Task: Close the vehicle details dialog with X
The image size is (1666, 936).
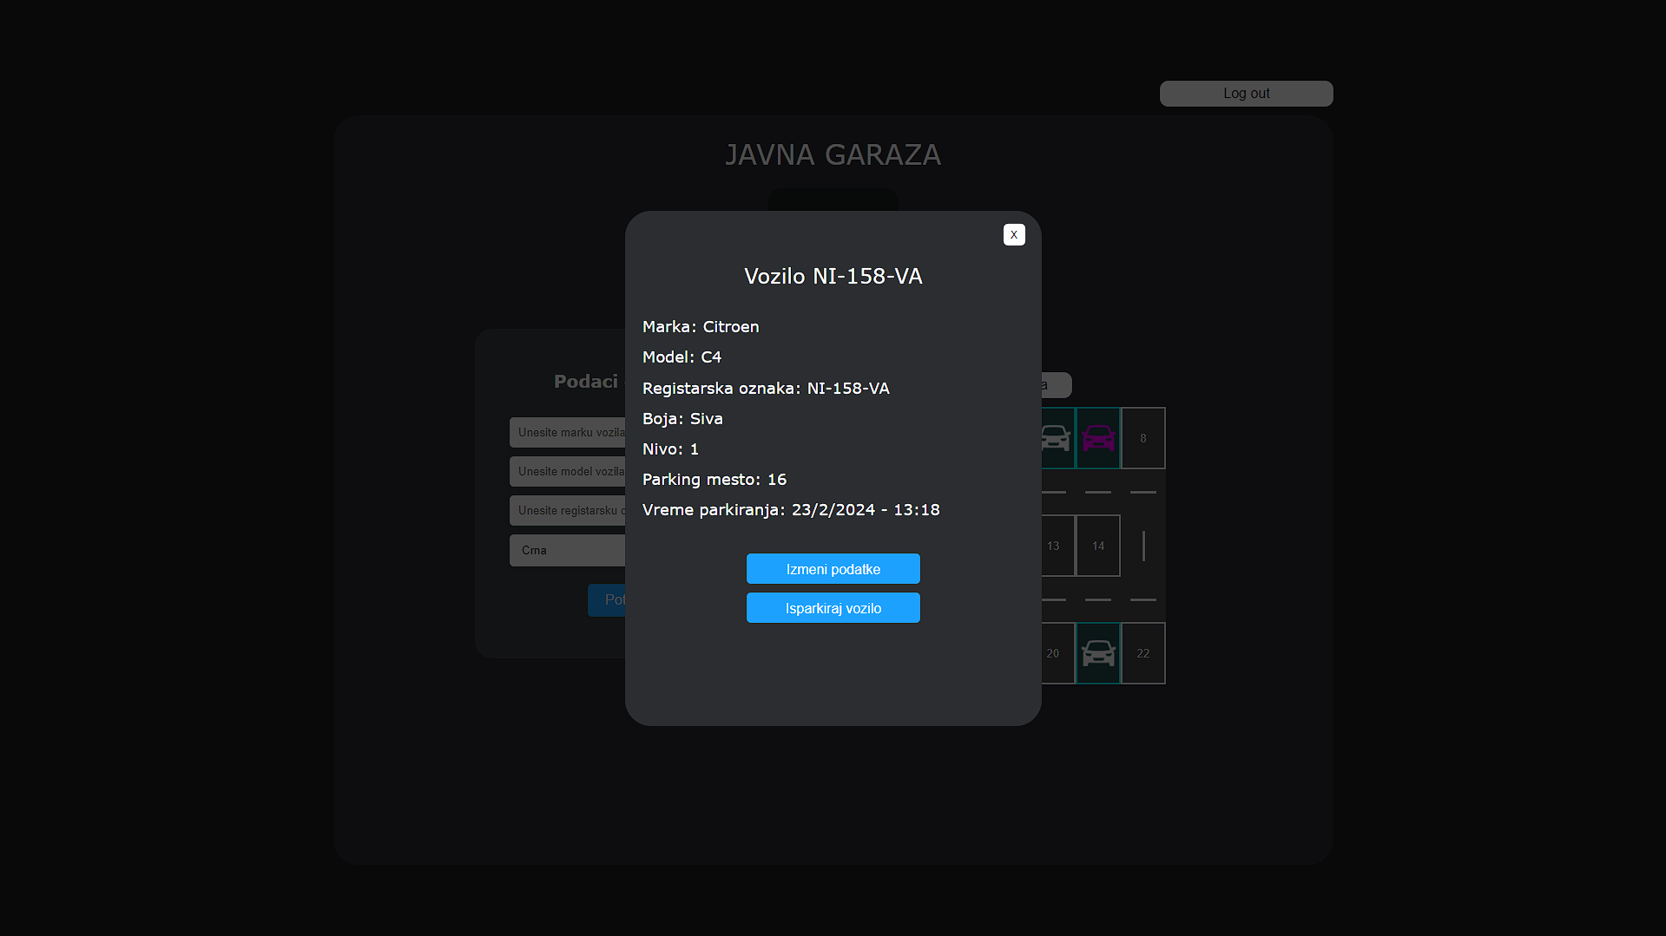Action: tap(1014, 235)
